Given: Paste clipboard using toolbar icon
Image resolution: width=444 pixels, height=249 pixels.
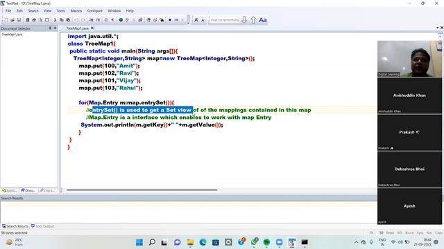Looking at the screenshot, I should click(x=68, y=20).
